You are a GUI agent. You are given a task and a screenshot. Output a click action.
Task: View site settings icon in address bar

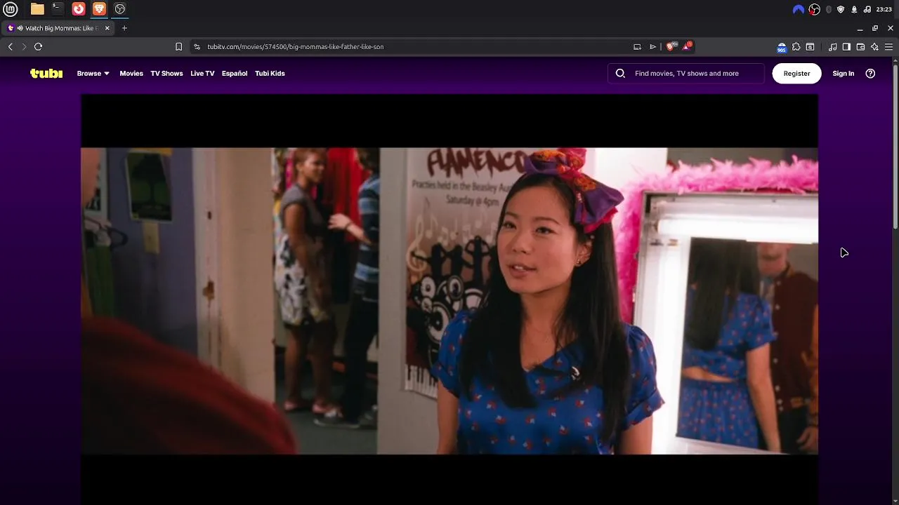pyautogui.click(x=197, y=47)
